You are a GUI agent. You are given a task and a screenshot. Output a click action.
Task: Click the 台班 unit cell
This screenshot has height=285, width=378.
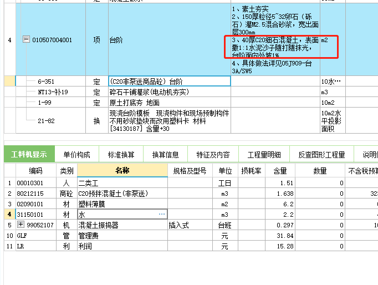pyautogui.click(x=225, y=225)
